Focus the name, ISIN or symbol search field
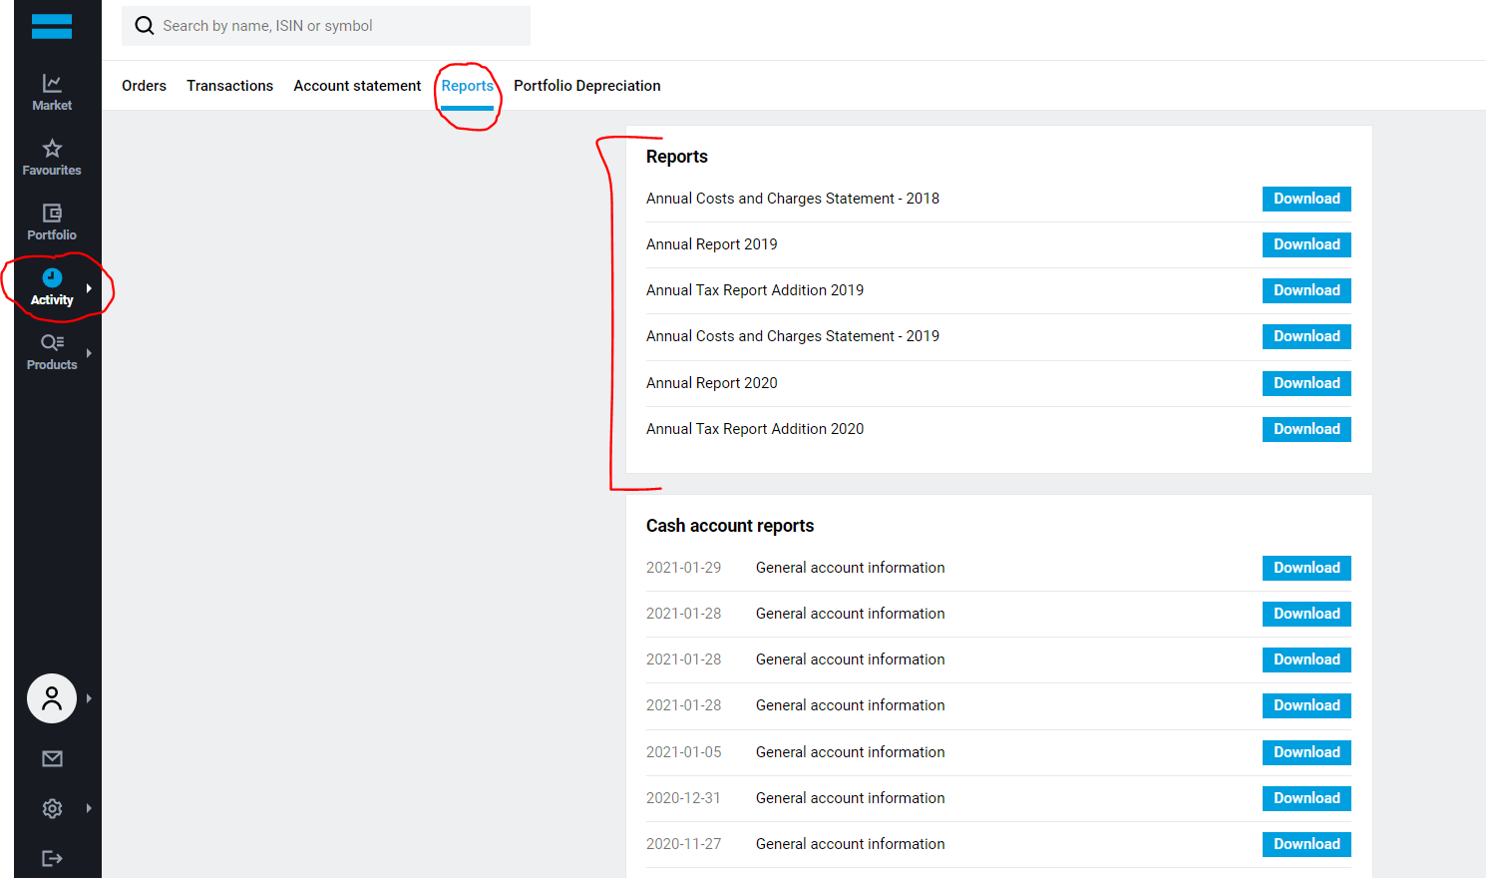The width and height of the screenshot is (1486, 878). (x=326, y=26)
